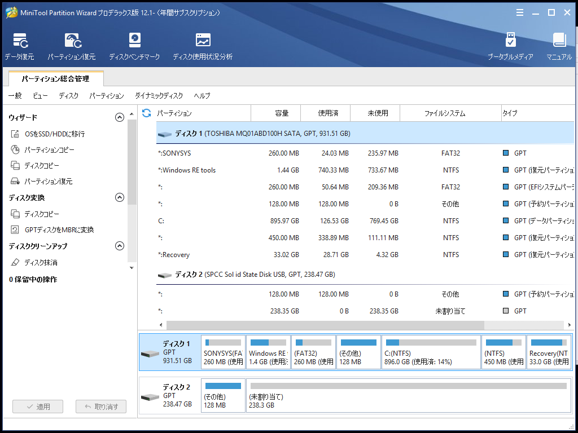Collapse the ディスク変換 section
This screenshot has width=578, height=433.
pyautogui.click(x=120, y=197)
